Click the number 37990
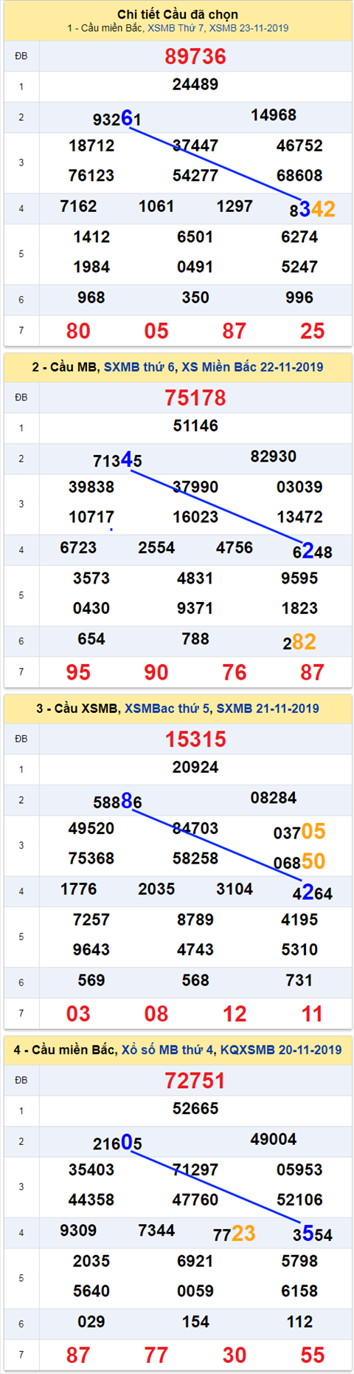 (195, 487)
